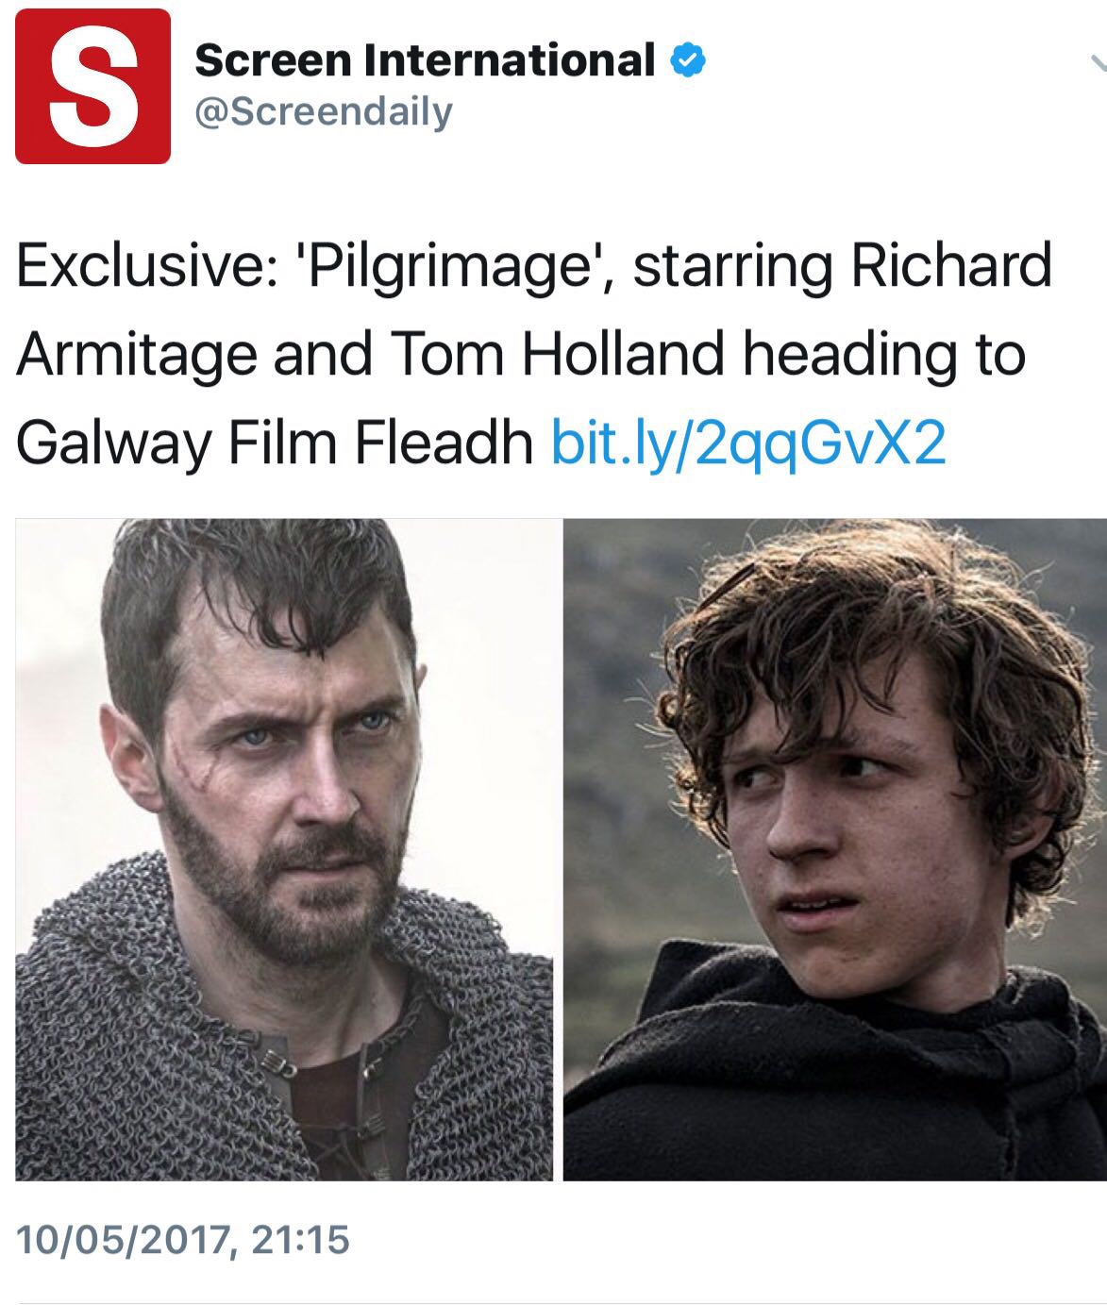The image size is (1107, 1305).
Task: Click the words "Tom Holland" in the tweet
Action: [x=555, y=354]
